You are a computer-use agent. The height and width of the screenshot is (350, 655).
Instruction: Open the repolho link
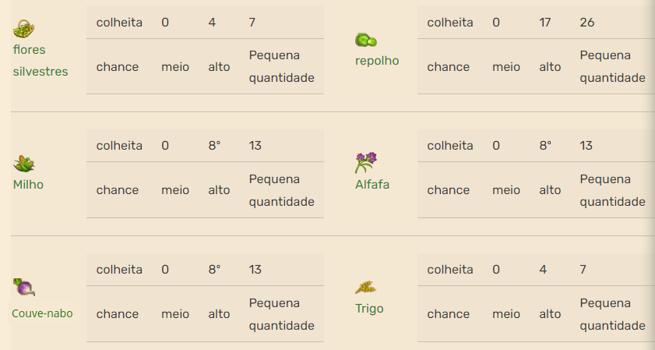[x=377, y=61]
